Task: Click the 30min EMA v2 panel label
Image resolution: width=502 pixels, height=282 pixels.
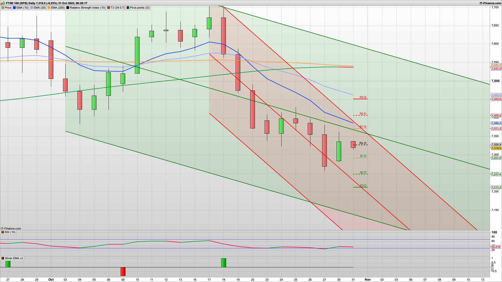Action: (x=12, y=258)
